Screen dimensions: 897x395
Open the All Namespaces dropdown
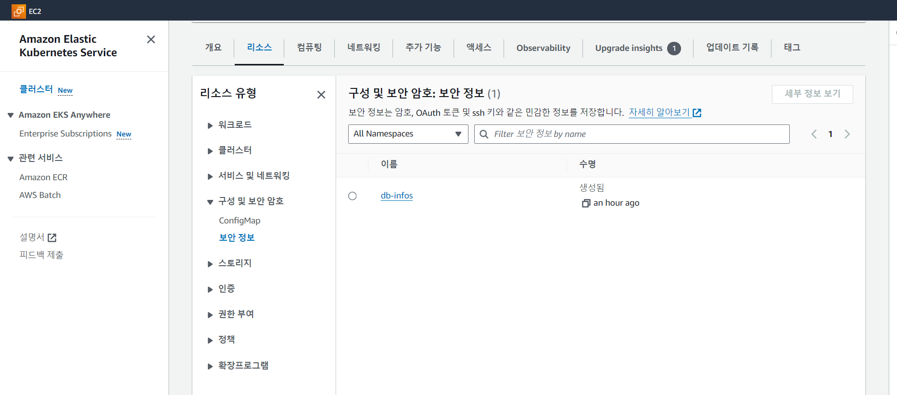(x=408, y=134)
